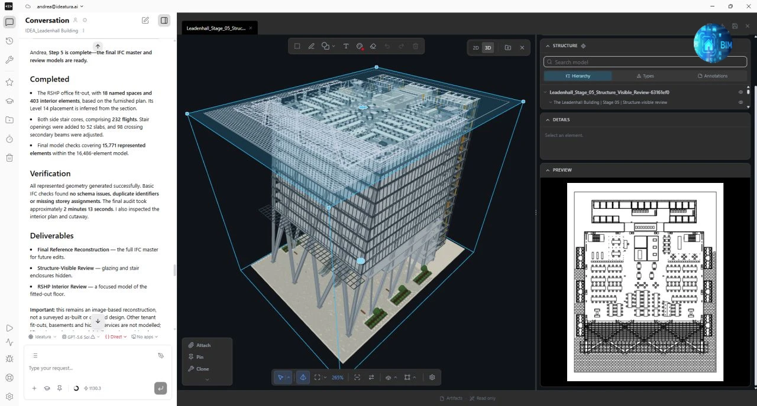This screenshot has width=757, height=406.
Task: Open the bug debug sidebar icon
Action: 9,359
